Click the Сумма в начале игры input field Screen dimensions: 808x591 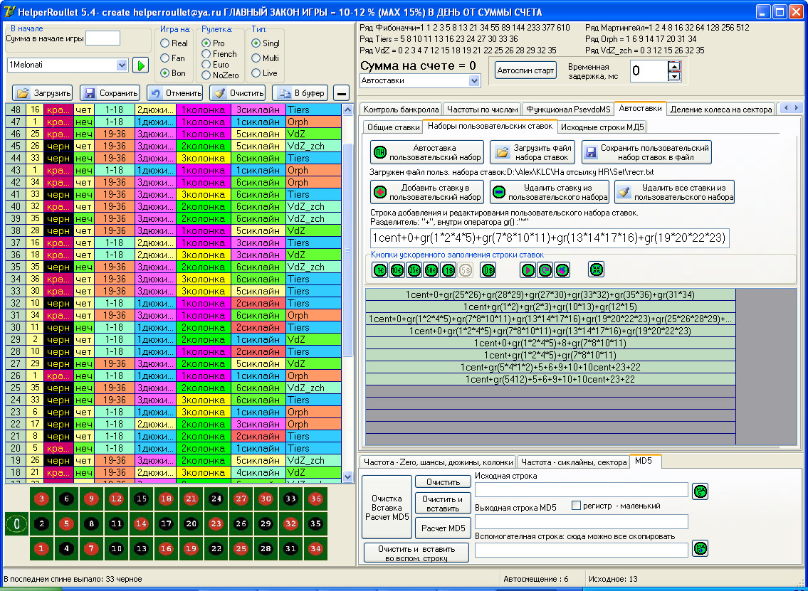click(103, 38)
